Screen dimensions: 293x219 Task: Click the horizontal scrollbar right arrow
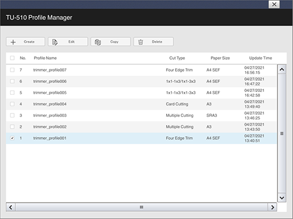[272, 207]
